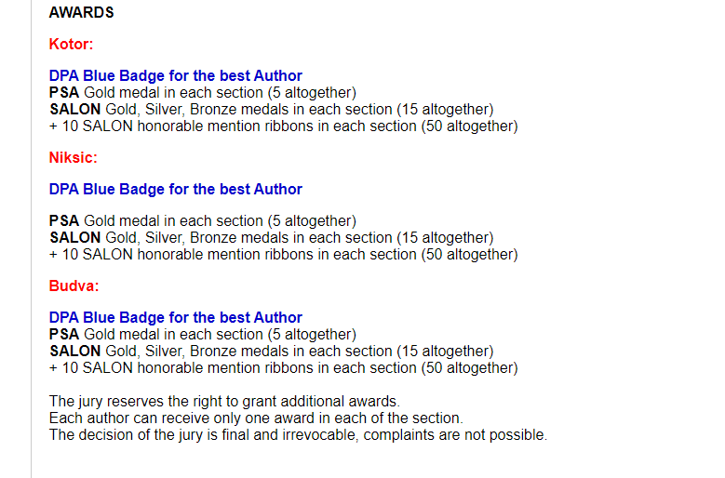Image resolution: width=725 pixels, height=478 pixels.
Task: Click the red Kotor heading
Action: click(x=71, y=44)
